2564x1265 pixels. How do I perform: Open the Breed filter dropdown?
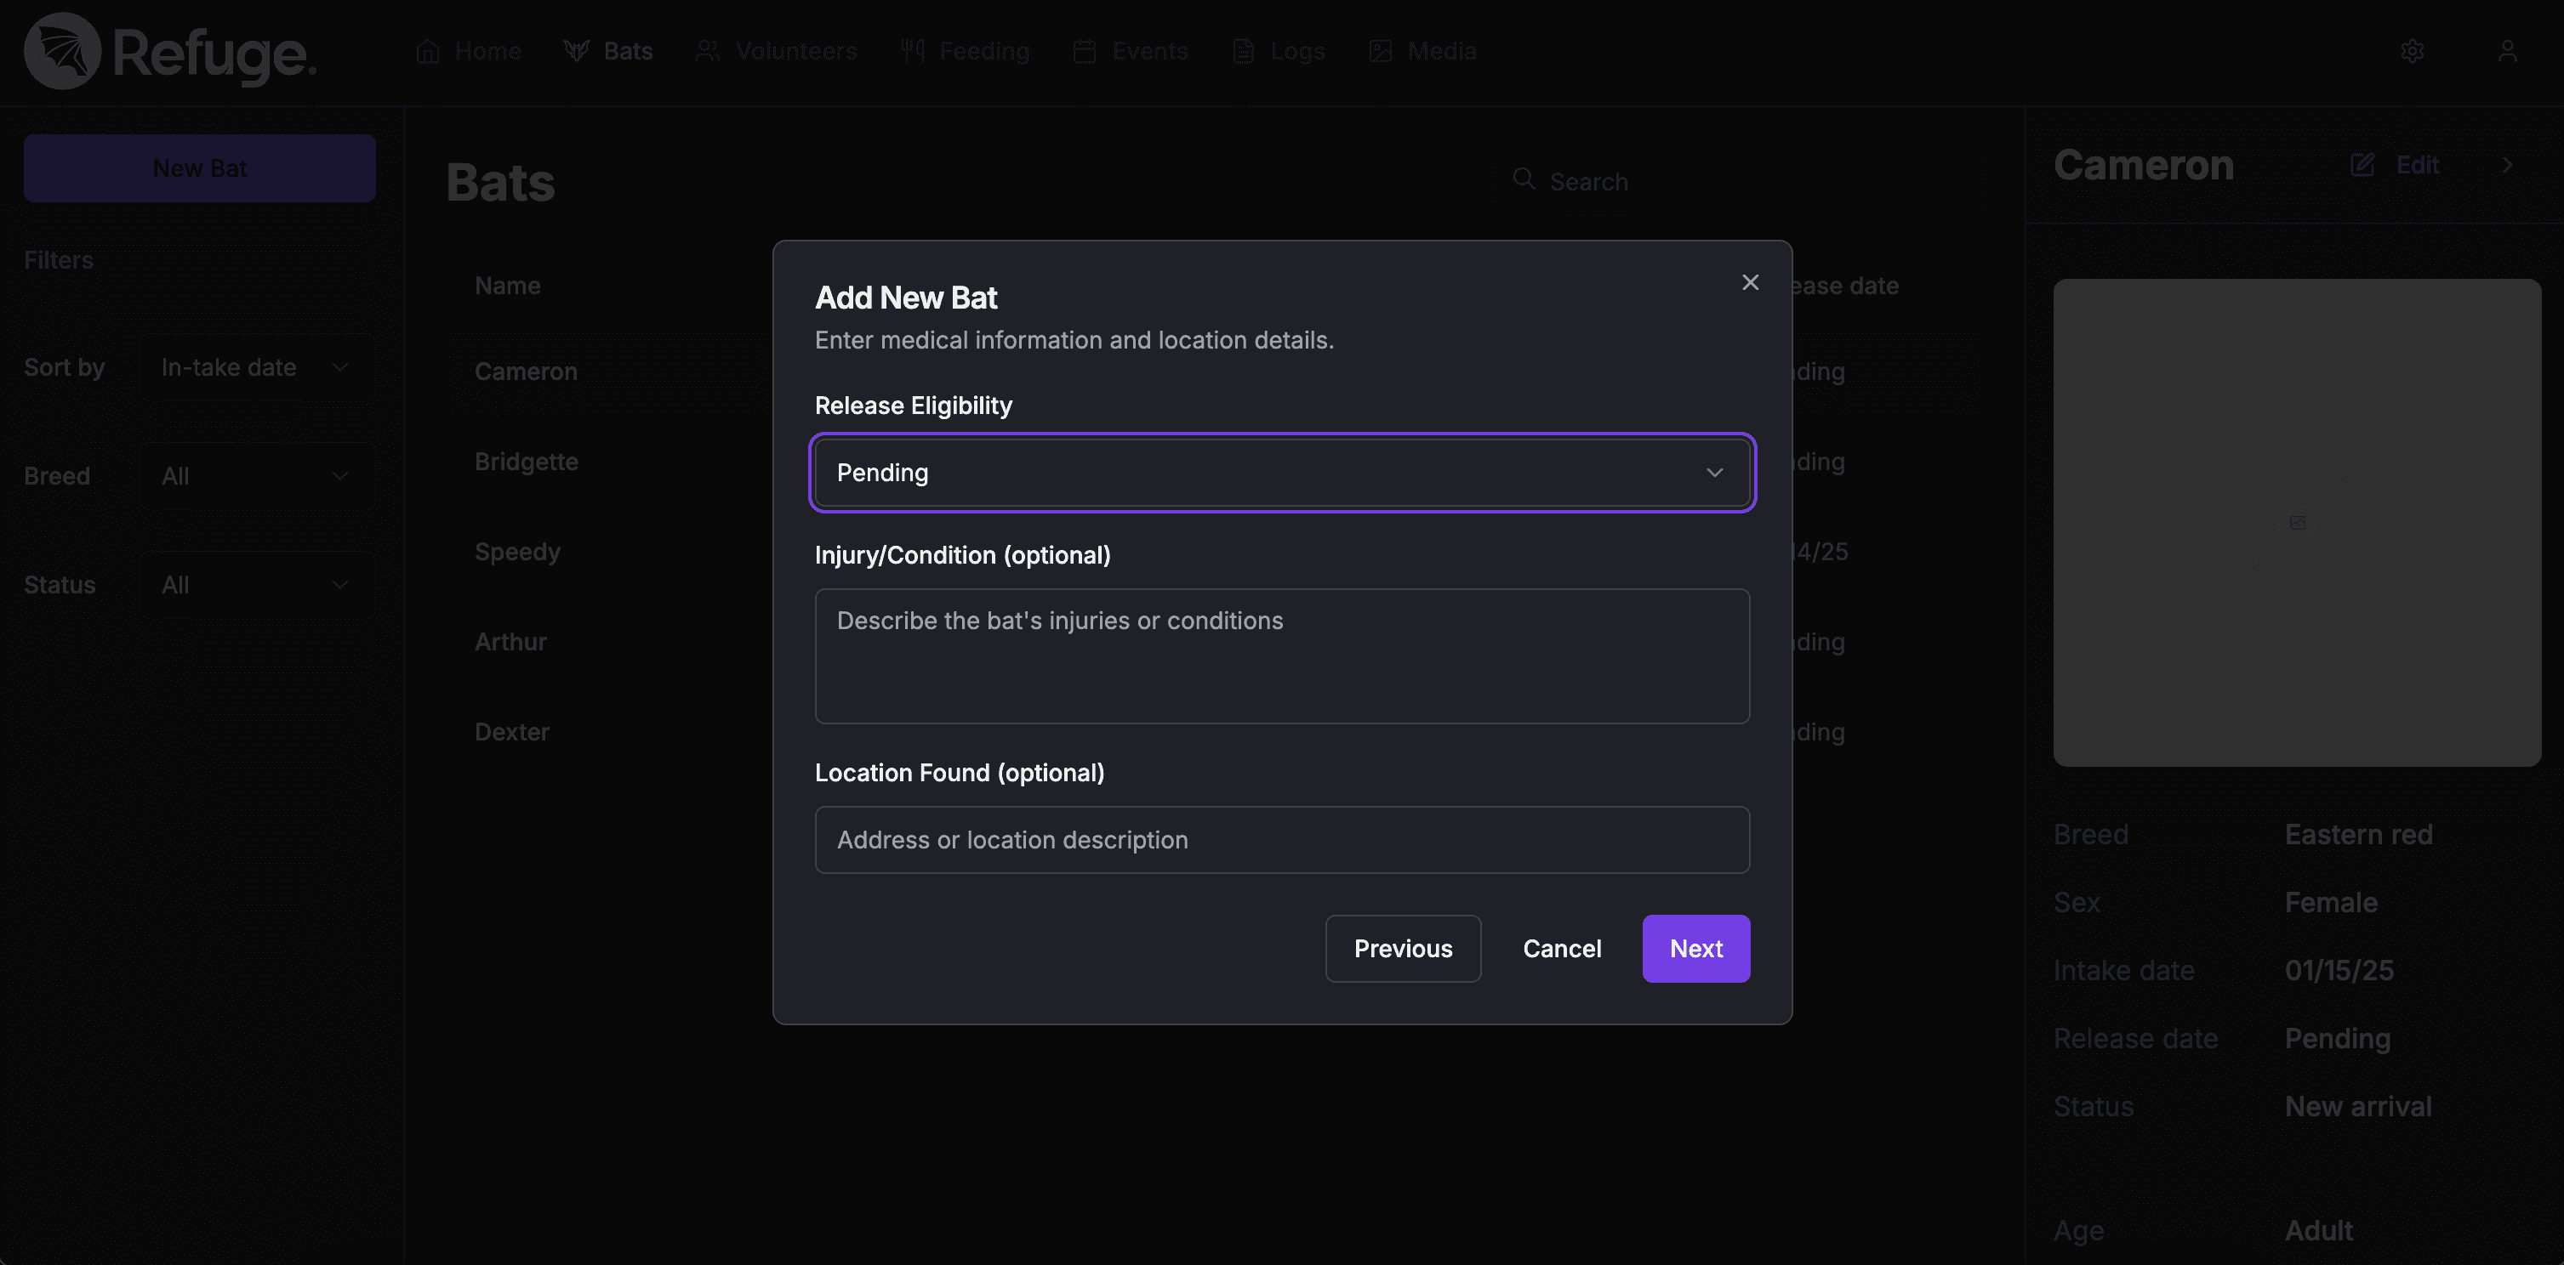click(257, 476)
